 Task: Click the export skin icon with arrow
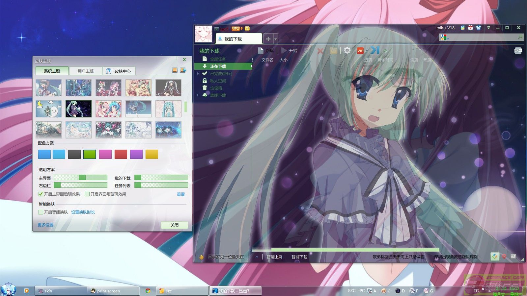tap(183, 70)
